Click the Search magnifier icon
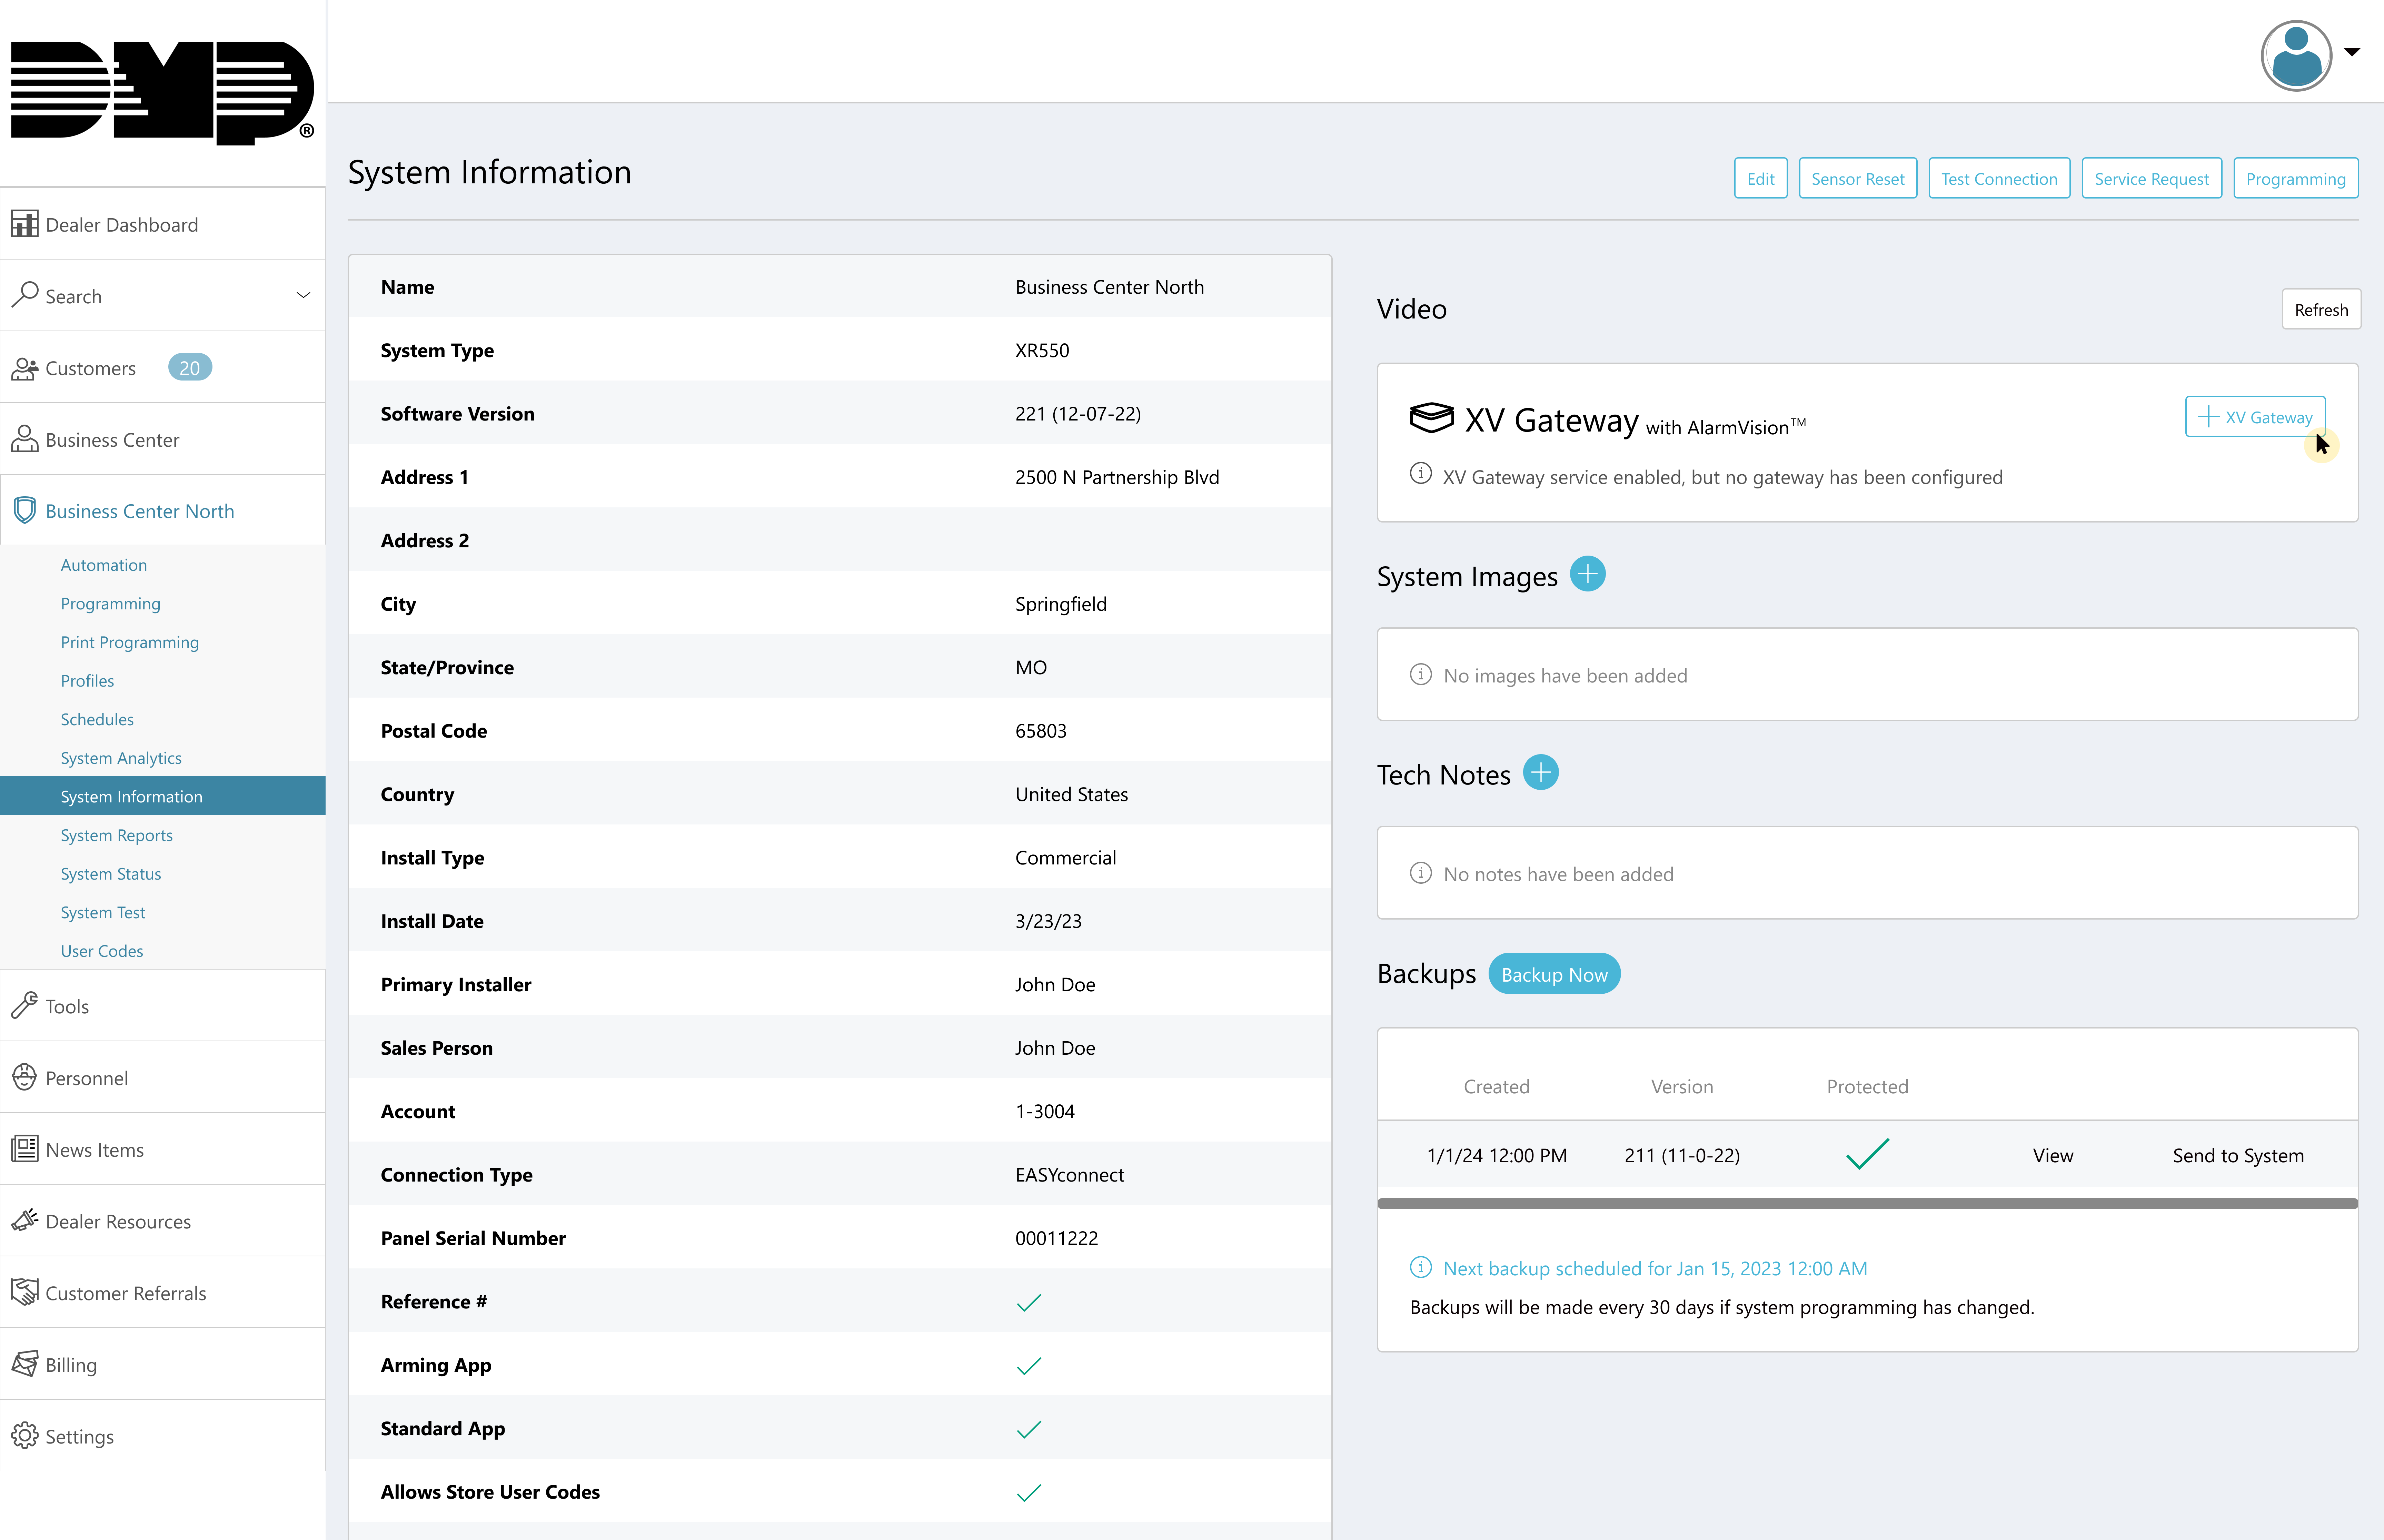 [x=25, y=295]
